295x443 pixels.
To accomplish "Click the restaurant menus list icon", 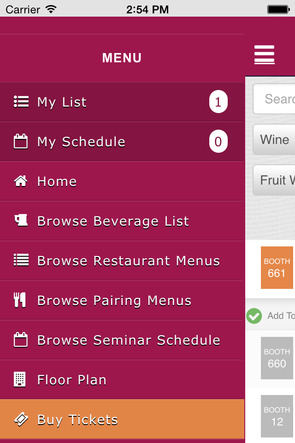I will coord(21,261).
